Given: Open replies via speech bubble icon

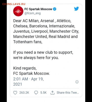Looking at the screenshot, I should 36,93.
